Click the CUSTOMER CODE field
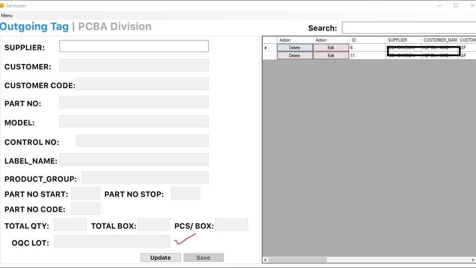476x268 pixels. pos(142,84)
